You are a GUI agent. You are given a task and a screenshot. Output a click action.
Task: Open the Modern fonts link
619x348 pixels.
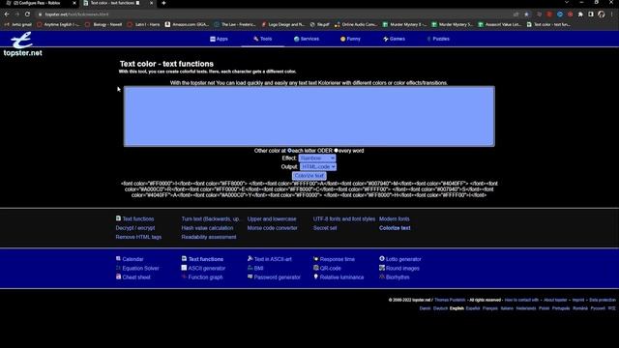pyautogui.click(x=395, y=218)
